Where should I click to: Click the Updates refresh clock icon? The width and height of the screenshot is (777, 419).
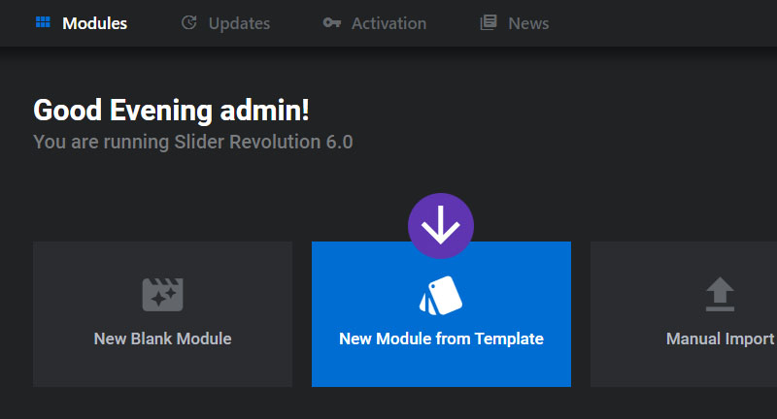(x=188, y=22)
